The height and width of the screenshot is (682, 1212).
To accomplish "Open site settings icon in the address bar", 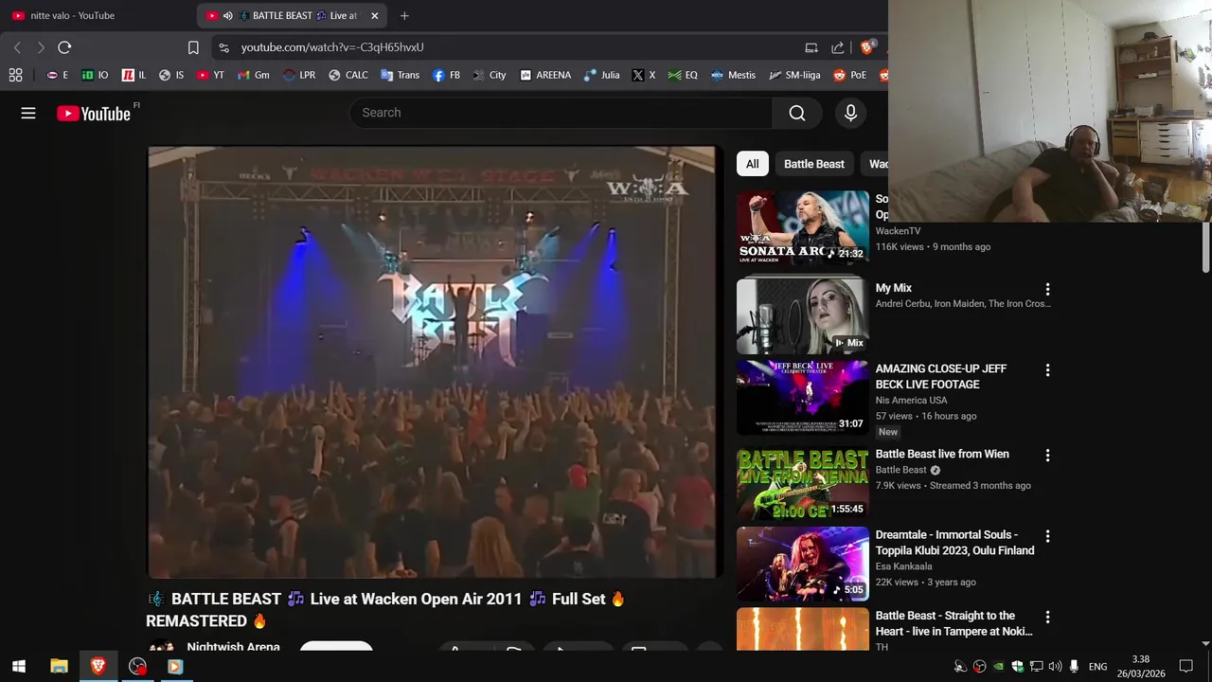I will pyautogui.click(x=223, y=47).
